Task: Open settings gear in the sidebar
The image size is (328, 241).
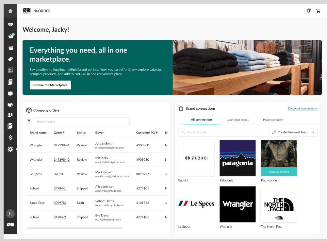Action: 10,149
